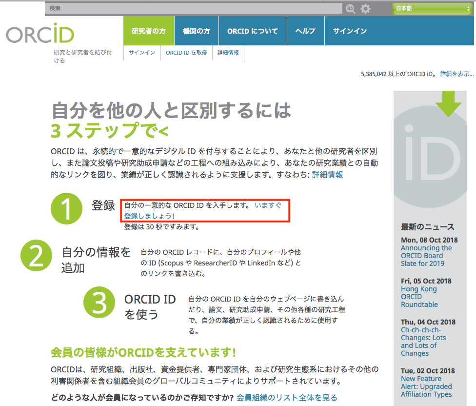Click the Tue, 02 Oct 2018 news date
This screenshot has width=476, height=406.
click(428, 371)
